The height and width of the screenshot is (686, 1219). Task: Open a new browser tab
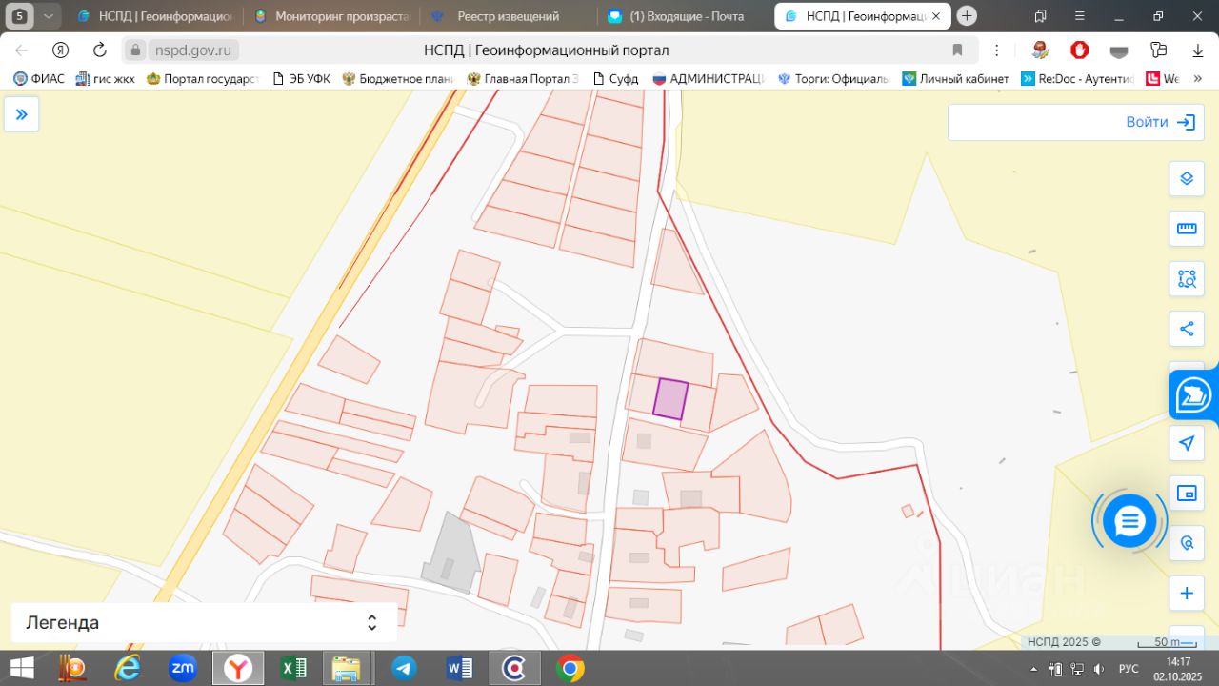(x=967, y=16)
